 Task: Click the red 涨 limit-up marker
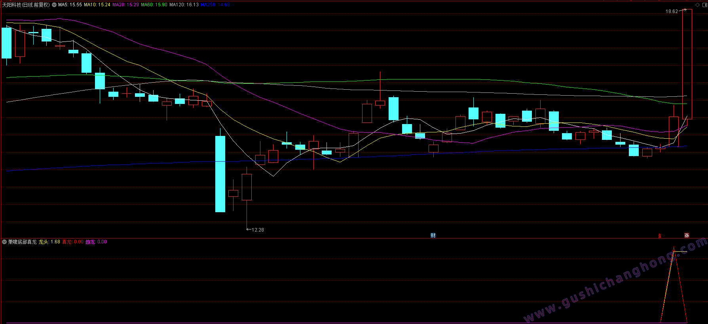[x=687, y=235]
